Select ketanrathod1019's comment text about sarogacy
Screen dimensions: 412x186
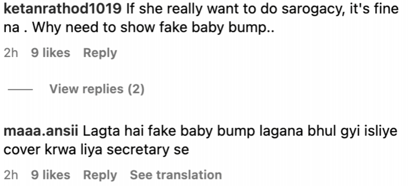pos(201,18)
